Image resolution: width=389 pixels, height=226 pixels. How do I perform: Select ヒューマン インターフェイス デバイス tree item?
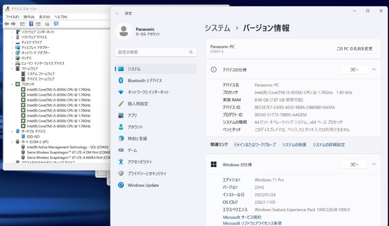click(43, 63)
